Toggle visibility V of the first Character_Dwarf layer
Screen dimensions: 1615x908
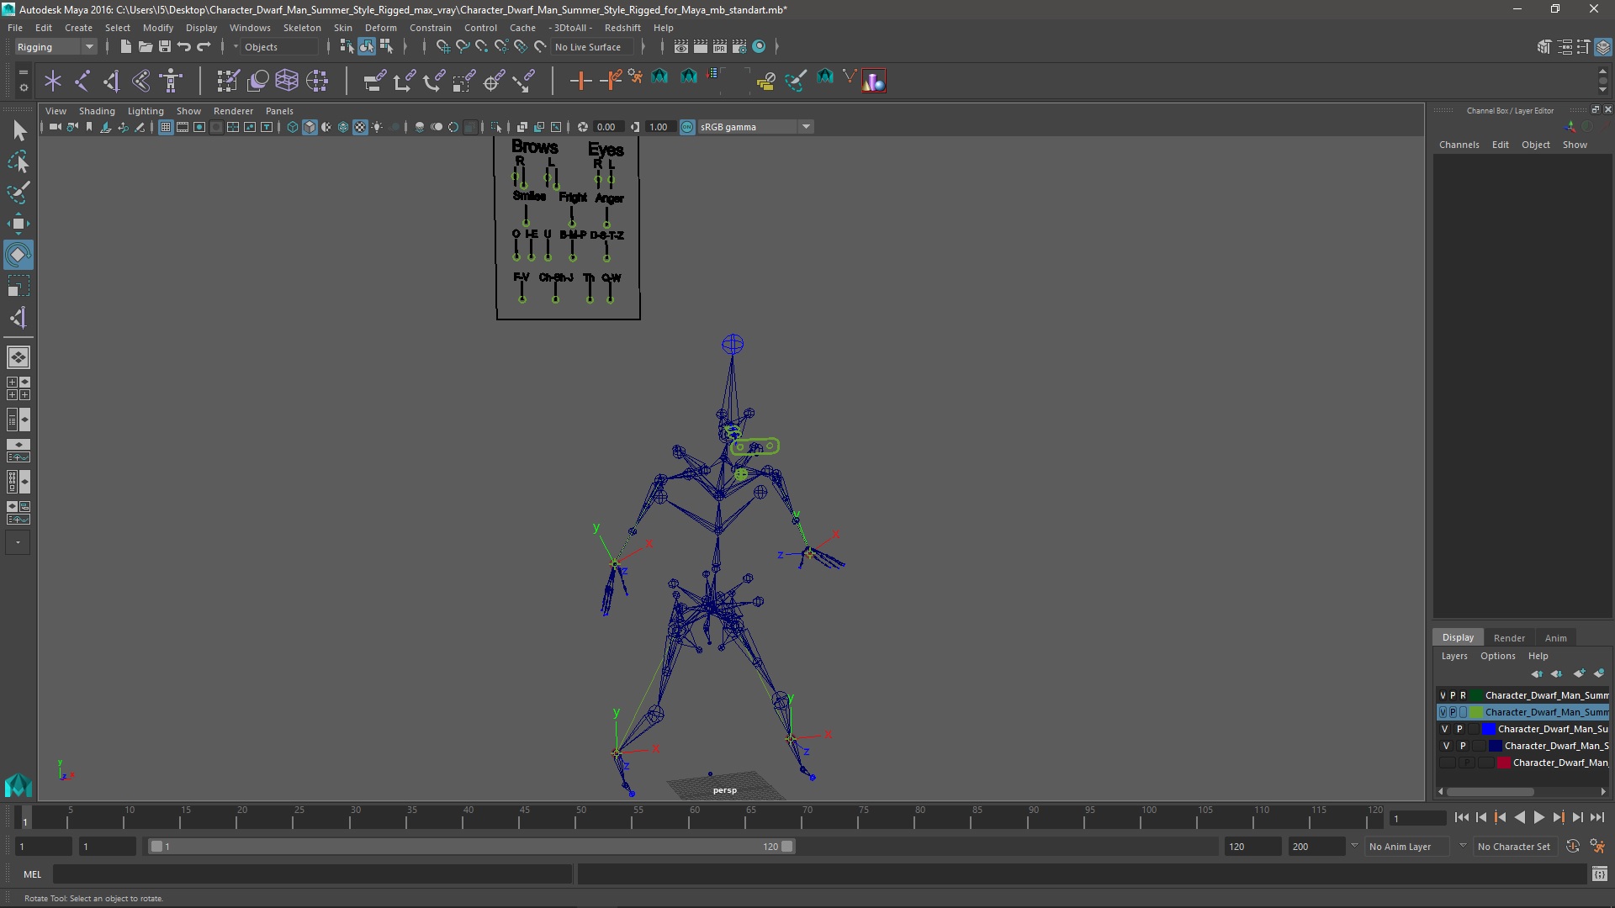pyautogui.click(x=1443, y=695)
